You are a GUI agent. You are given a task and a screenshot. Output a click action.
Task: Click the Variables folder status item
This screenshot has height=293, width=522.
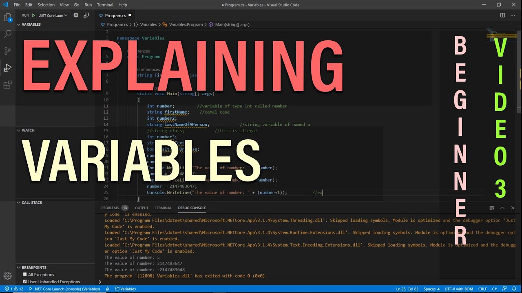tap(125, 289)
